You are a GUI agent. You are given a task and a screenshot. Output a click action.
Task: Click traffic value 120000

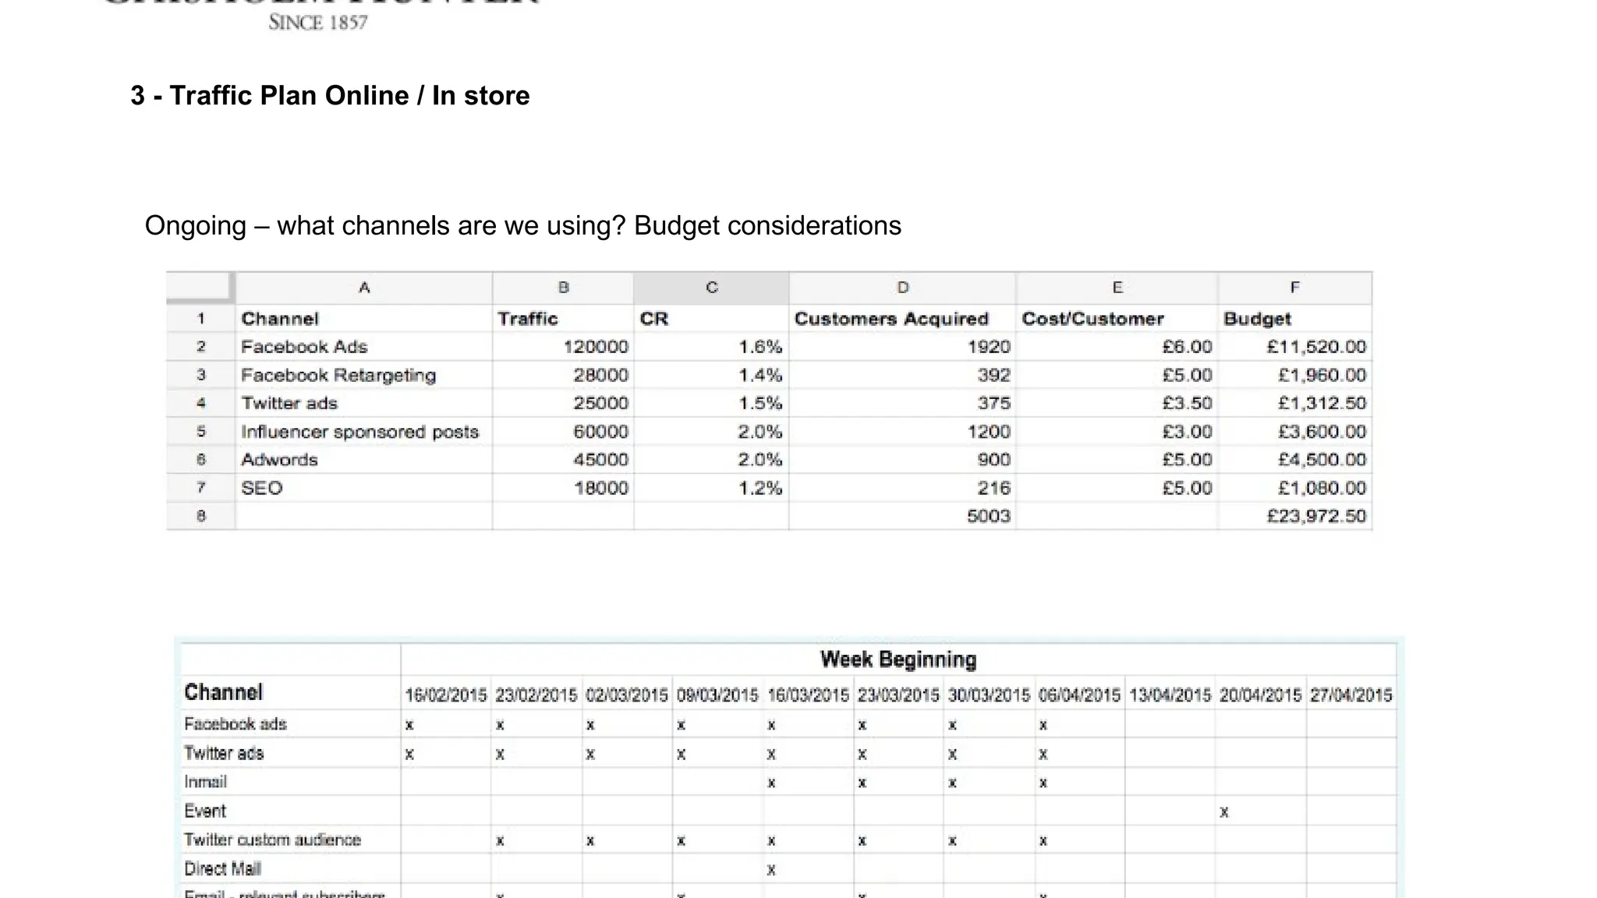(563, 347)
